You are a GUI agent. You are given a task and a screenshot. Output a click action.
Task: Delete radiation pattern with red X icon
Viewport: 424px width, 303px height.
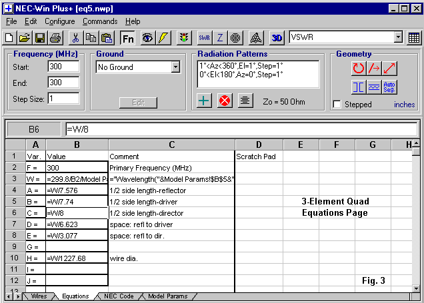[225, 101]
